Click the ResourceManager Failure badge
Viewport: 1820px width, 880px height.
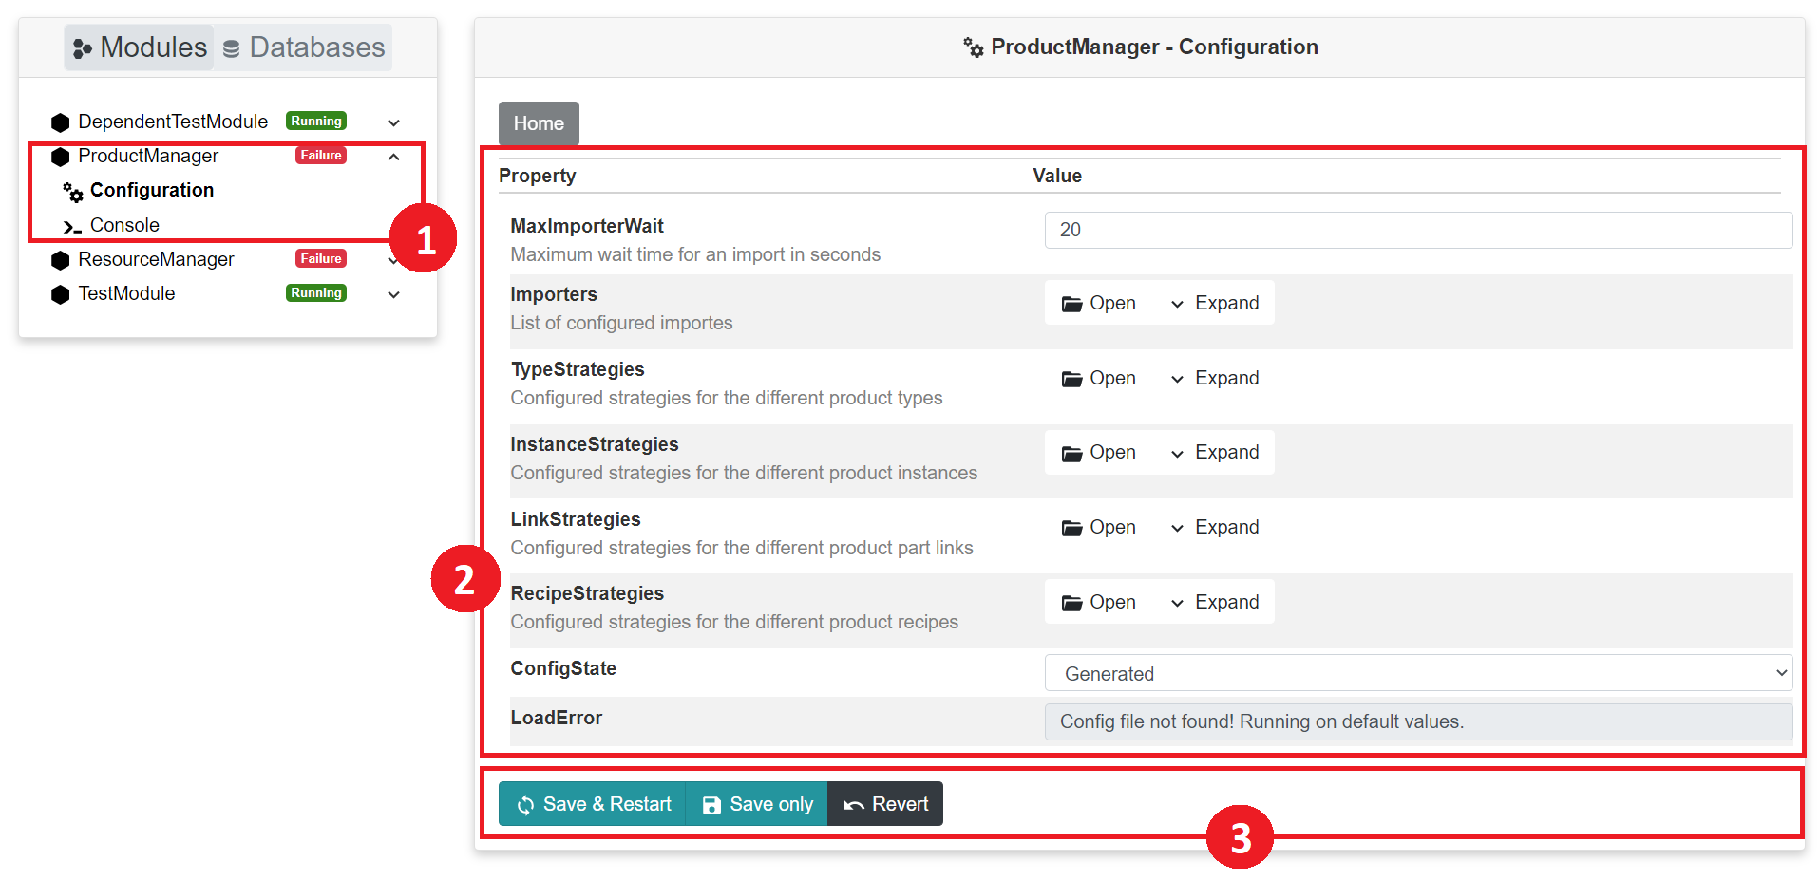click(x=321, y=259)
